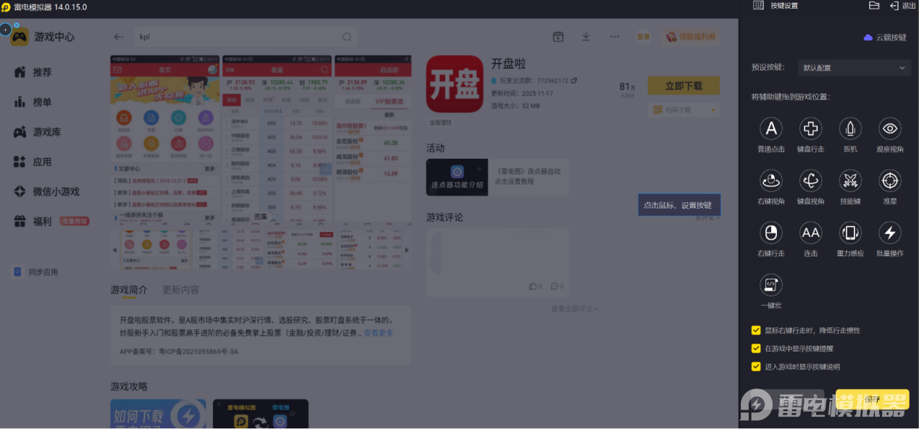
Task: Click the search box containing kpl
Action: [245, 37]
